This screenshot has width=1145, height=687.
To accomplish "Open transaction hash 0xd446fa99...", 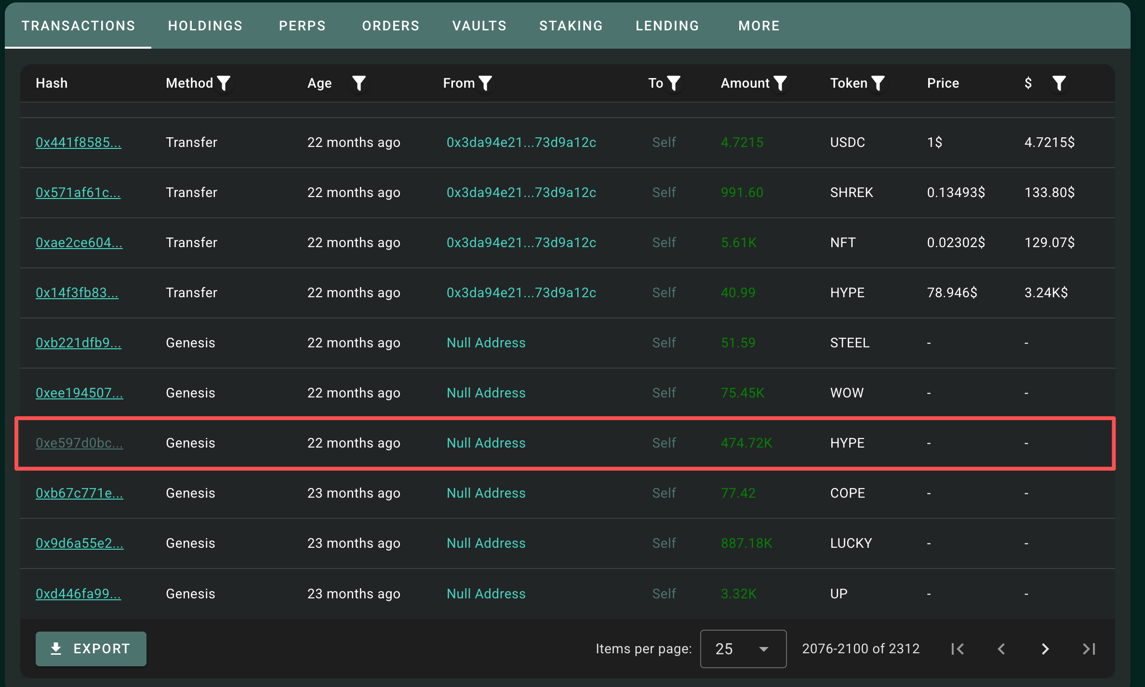I will pyautogui.click(x=78, y=594).
